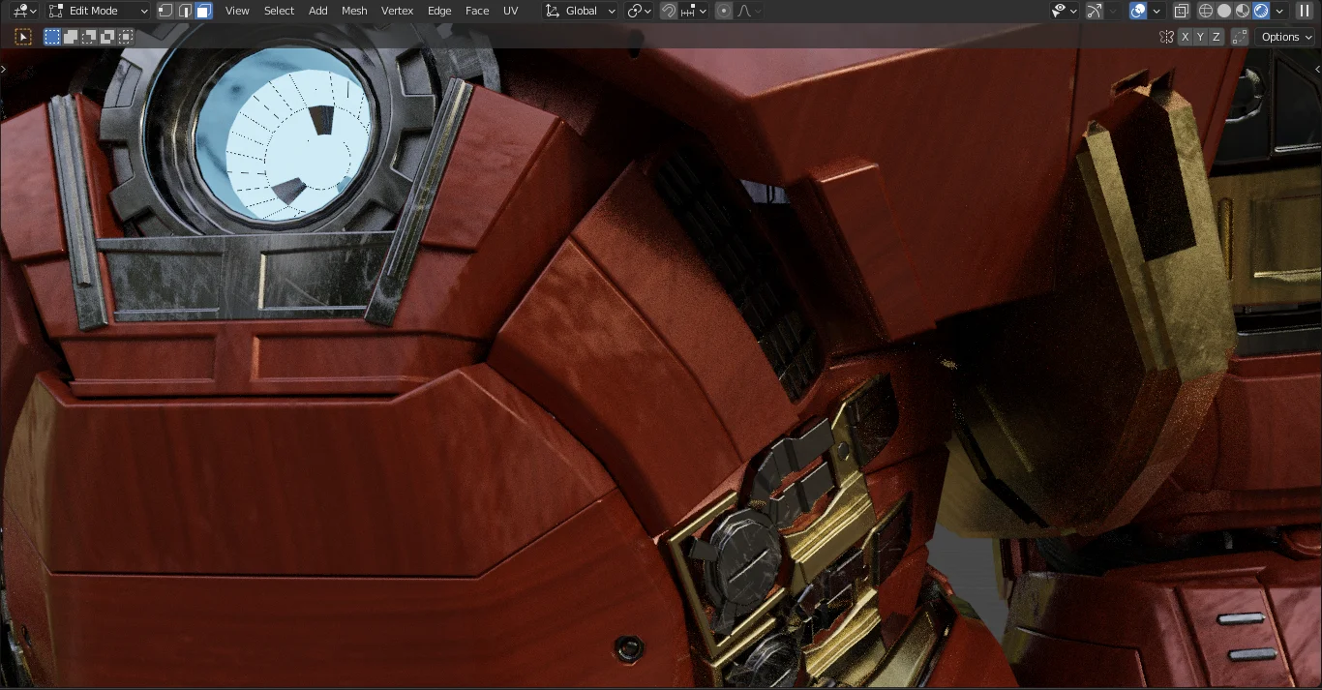Switch to solid viewport shading
1322x690 pixels.
pyautogui.click(x=1223, y=11)
